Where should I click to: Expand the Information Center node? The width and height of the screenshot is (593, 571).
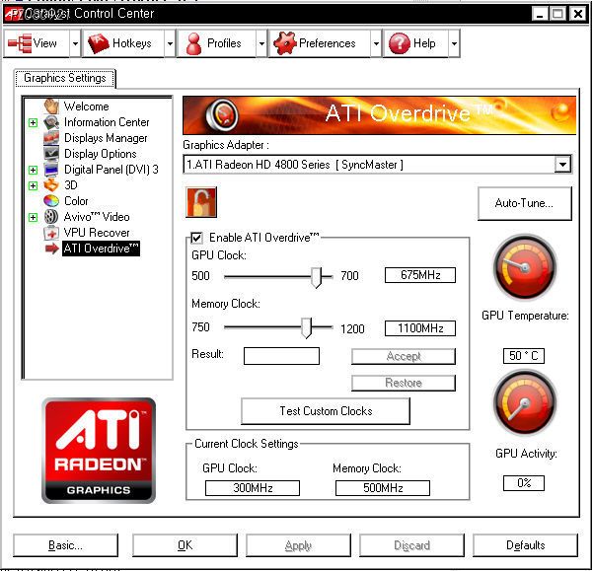[33, 122]
